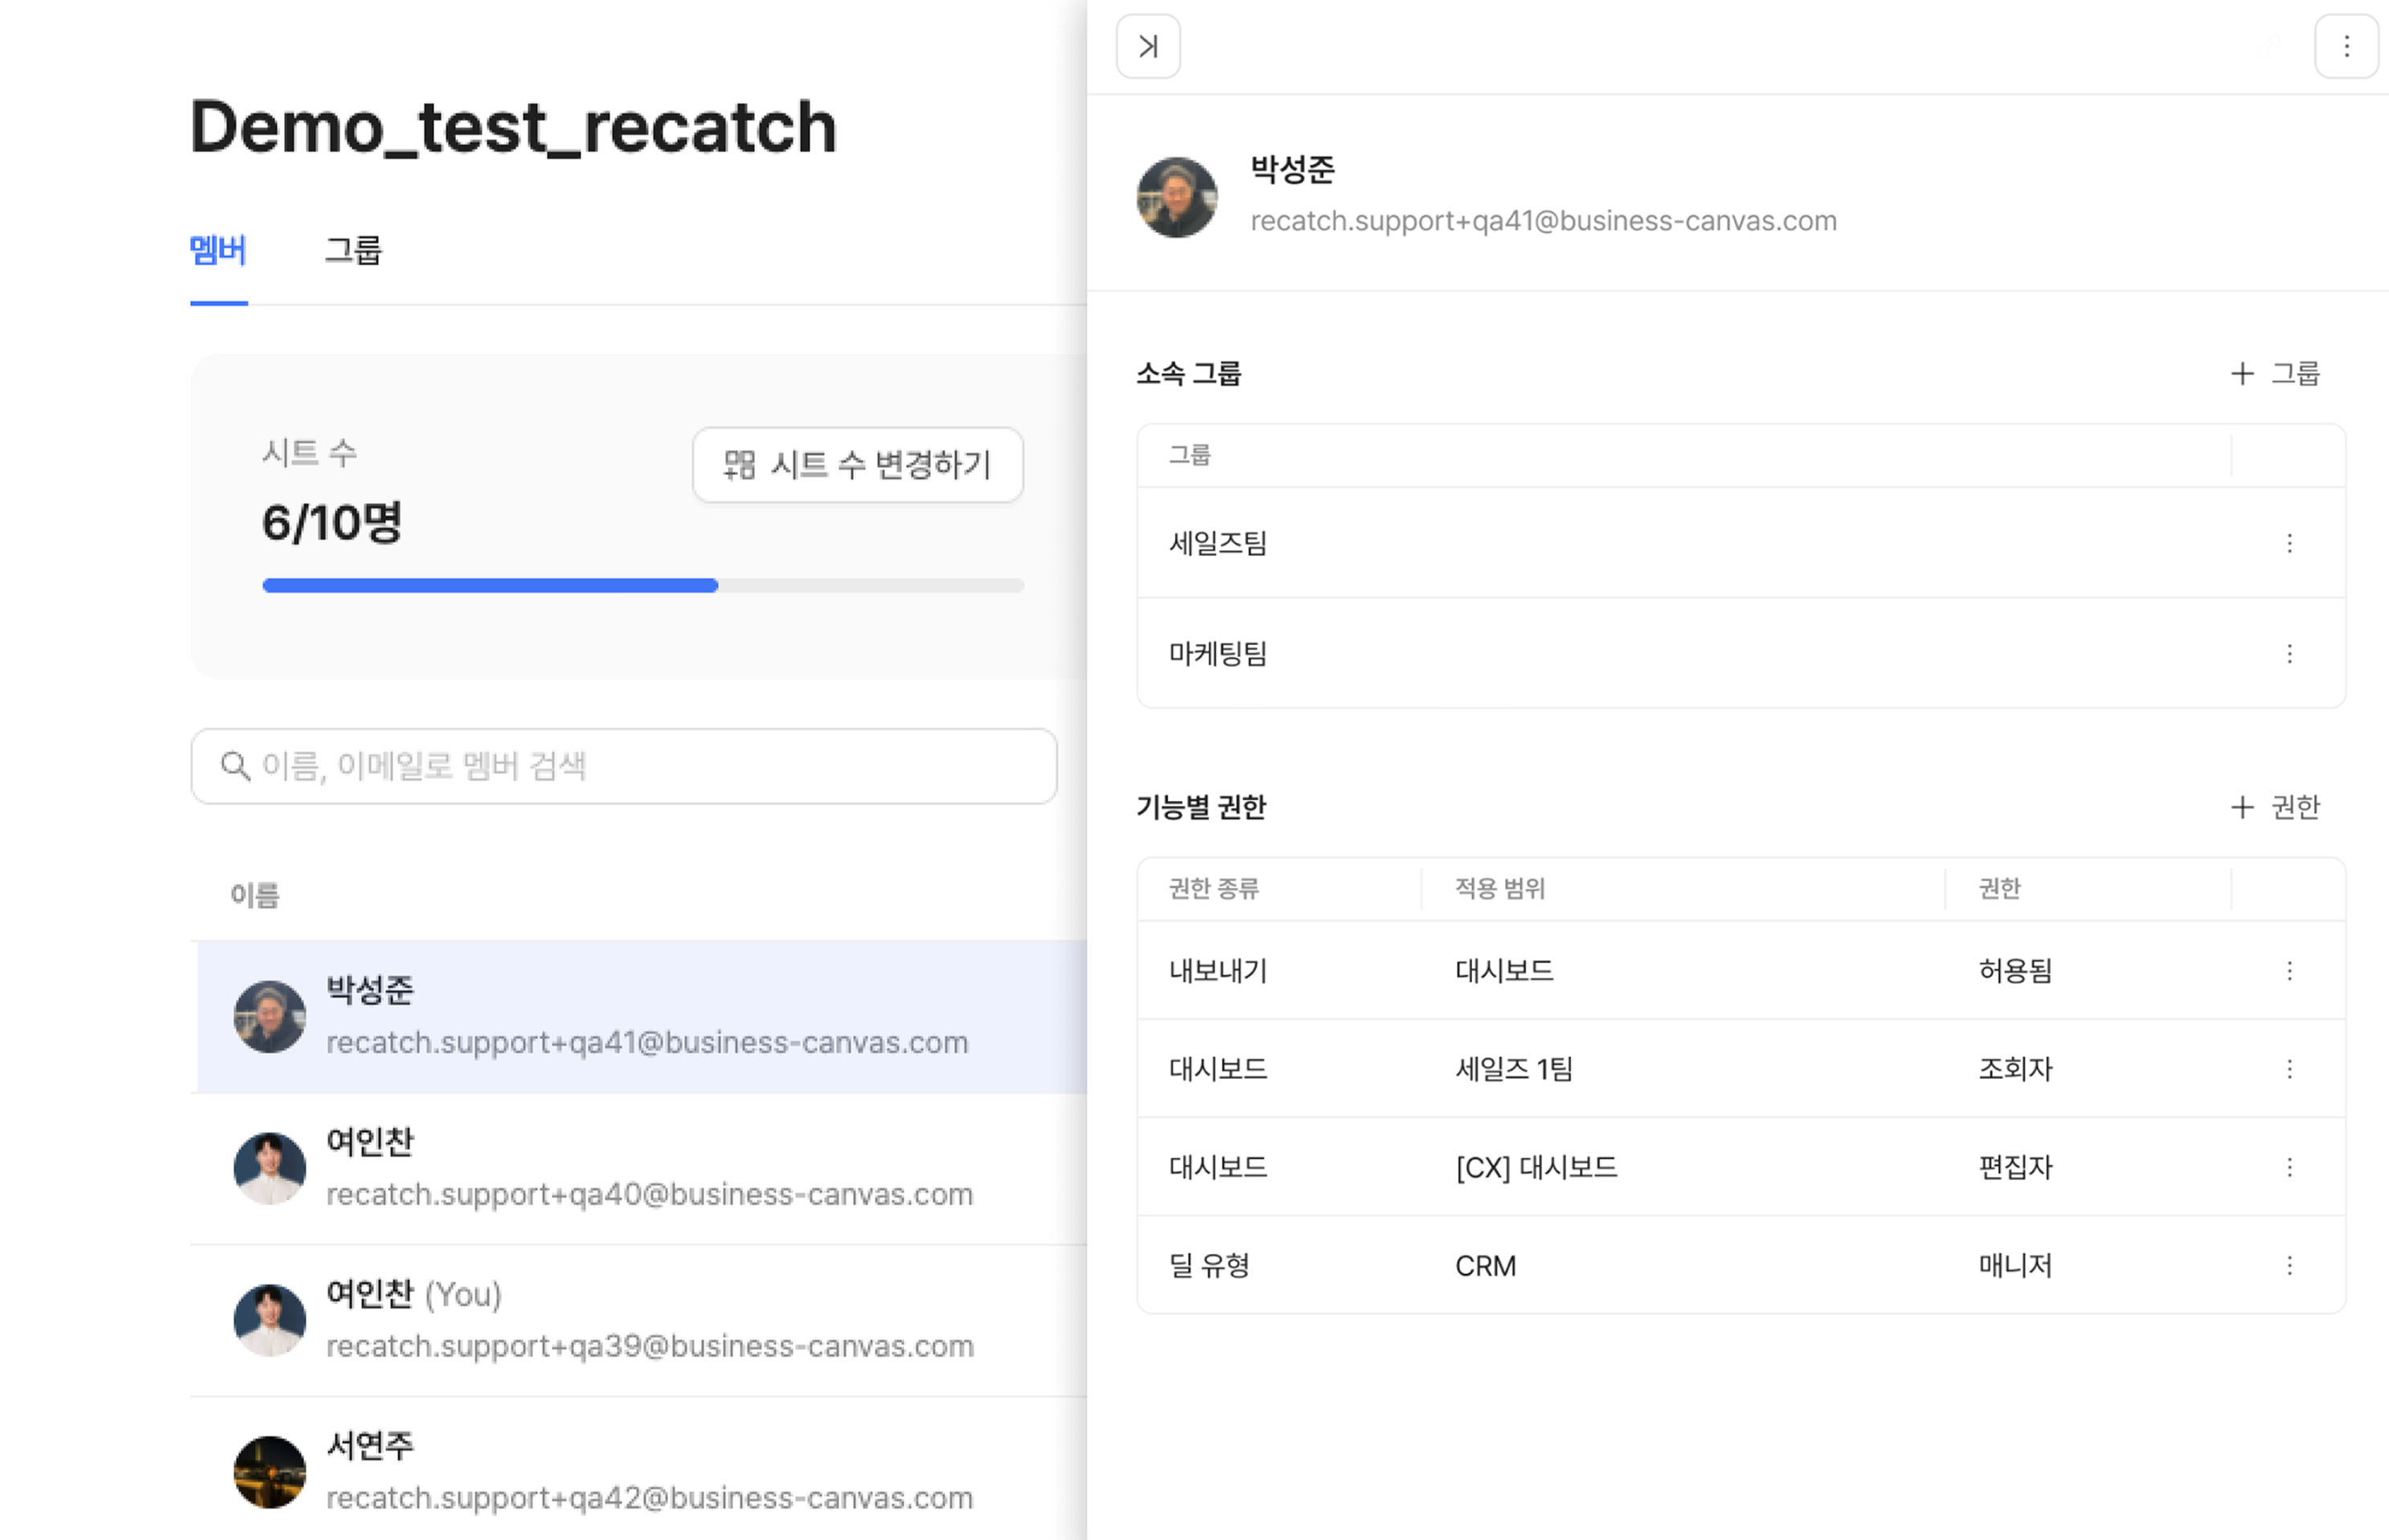
Task: Focus the member search input field
Action: 623,765
